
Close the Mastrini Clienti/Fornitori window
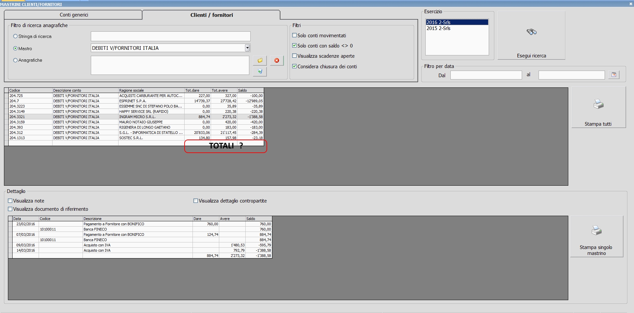[631, 4]
